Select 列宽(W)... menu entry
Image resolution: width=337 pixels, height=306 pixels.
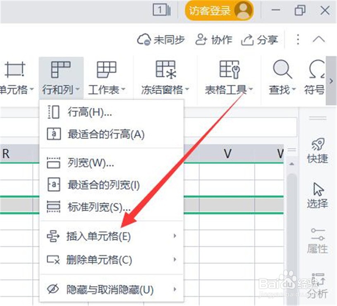[x=112, y=163]
